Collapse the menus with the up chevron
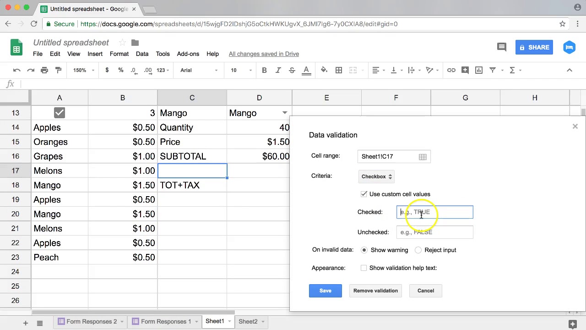Image resolution: width=586 pixels, height=330 pixels. click(570, 70)
